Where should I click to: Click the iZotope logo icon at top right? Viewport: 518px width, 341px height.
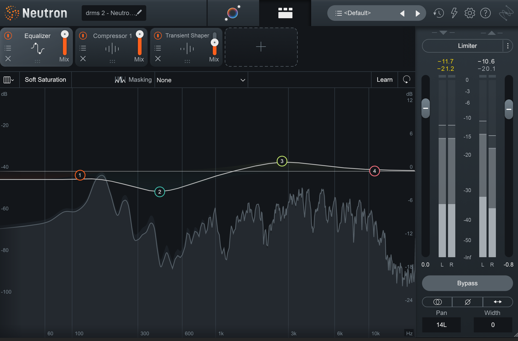tap(506, 13)
